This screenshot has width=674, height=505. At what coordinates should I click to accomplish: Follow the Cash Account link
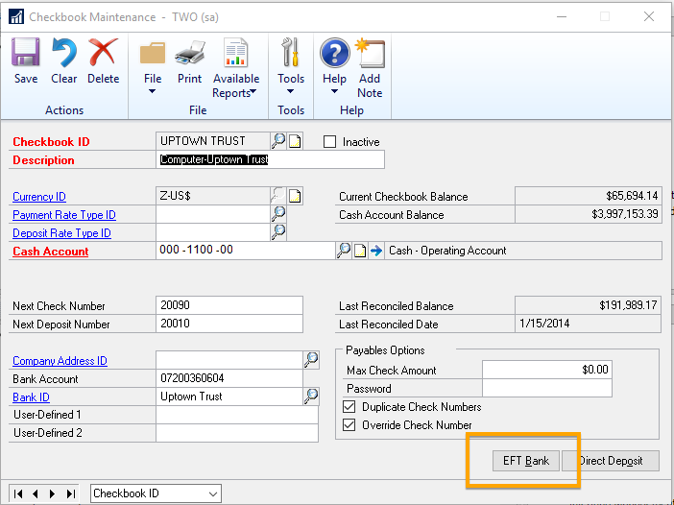[51, 252]
